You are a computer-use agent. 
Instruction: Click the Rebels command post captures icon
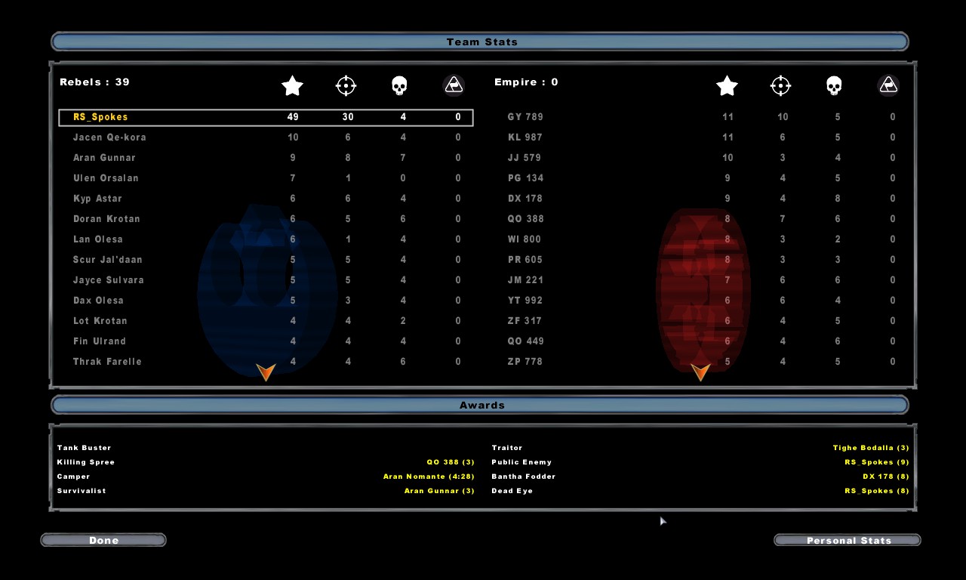(454, 86)
